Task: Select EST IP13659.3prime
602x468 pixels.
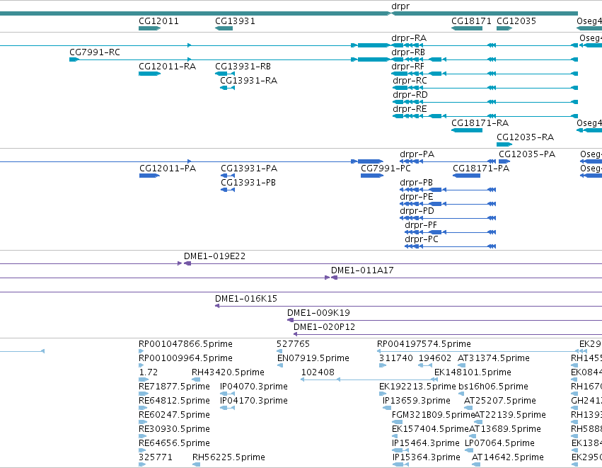Action: pyautogui.click(x=416, y=401)
